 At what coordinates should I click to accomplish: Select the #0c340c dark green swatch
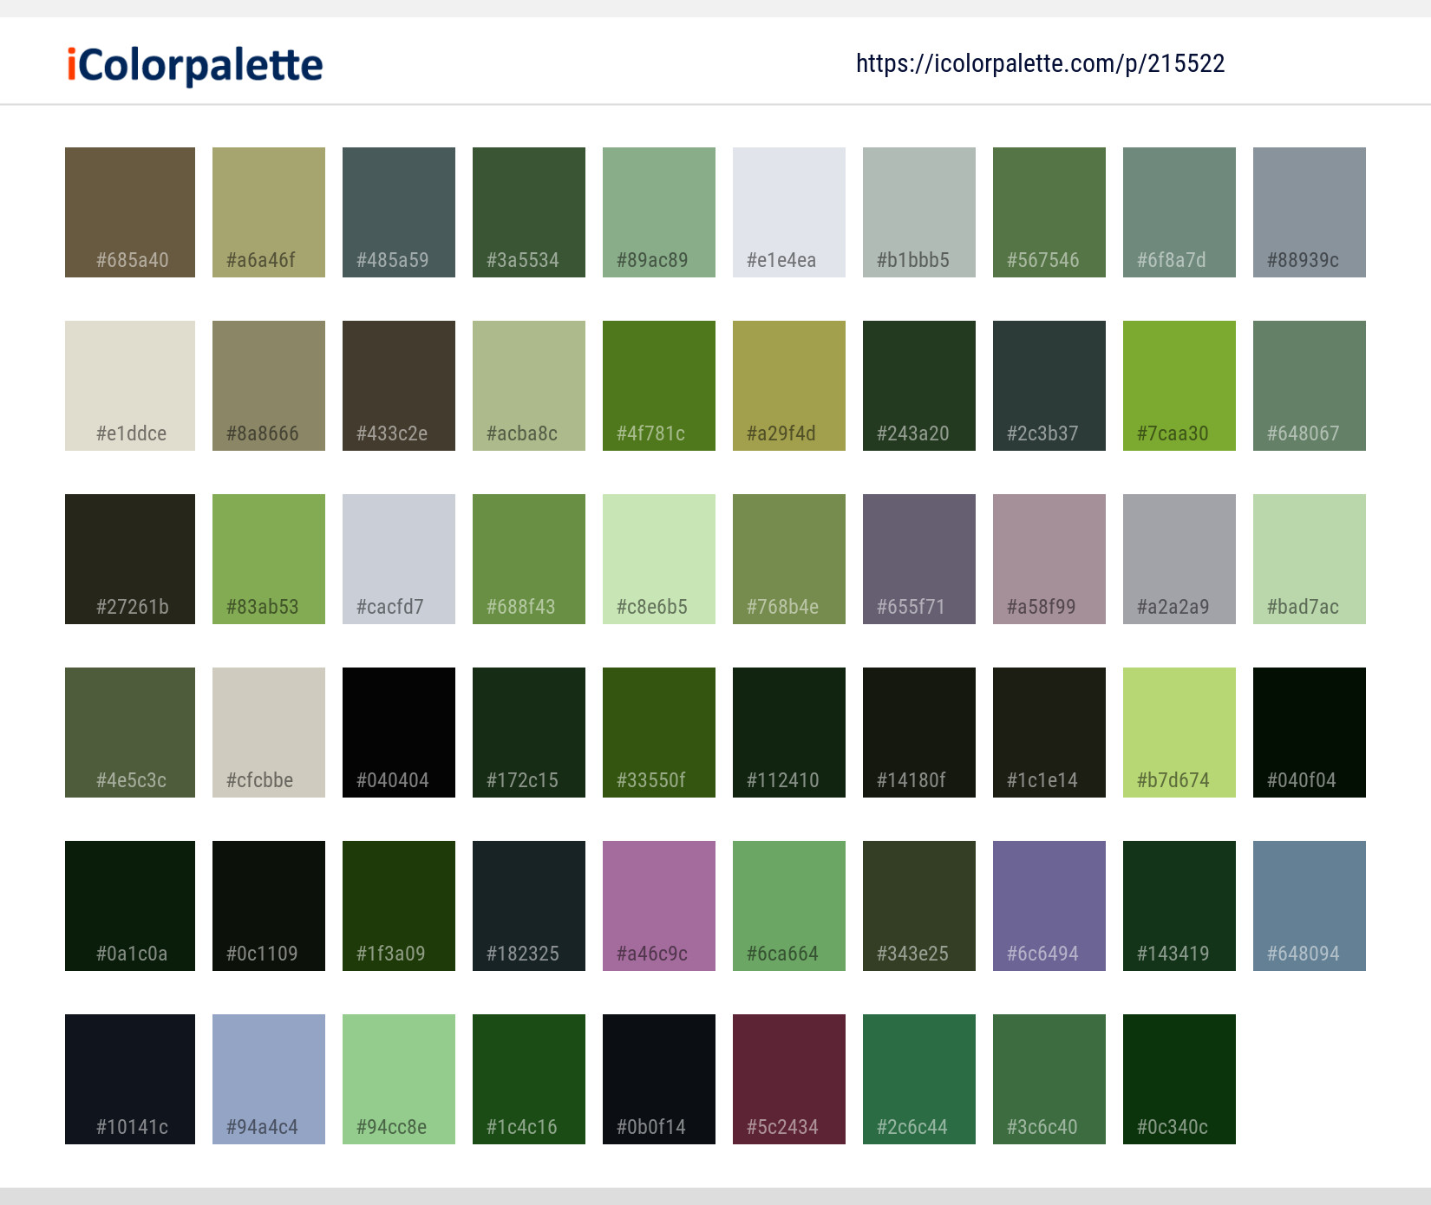click(x=1179, y=1079)
